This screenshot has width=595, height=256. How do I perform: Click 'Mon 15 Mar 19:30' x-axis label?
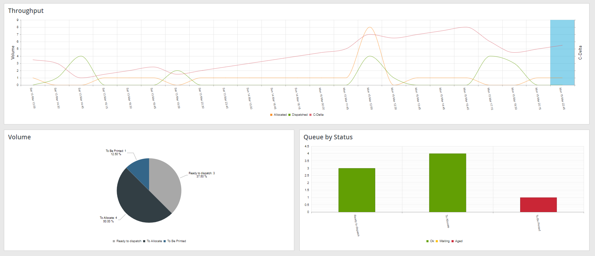click(514, 99)
